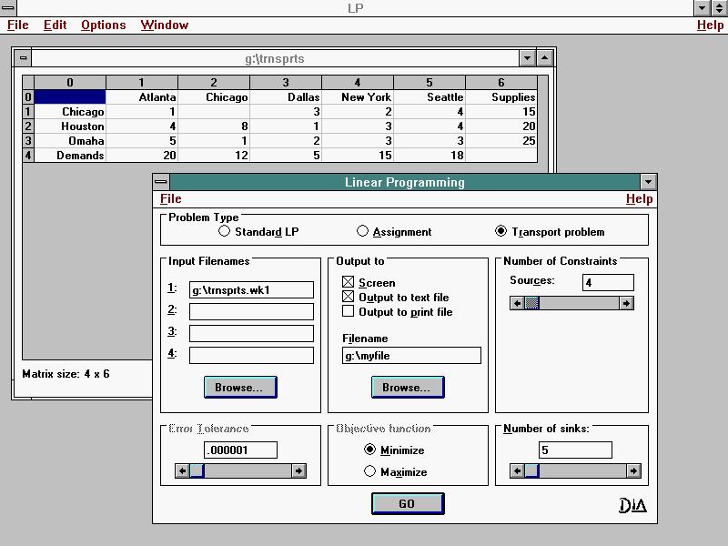Image resolution: width=728 pixels, height=546 pixels.
Task: Select the Standard LP radio button
Action: [x=225, y=231]
